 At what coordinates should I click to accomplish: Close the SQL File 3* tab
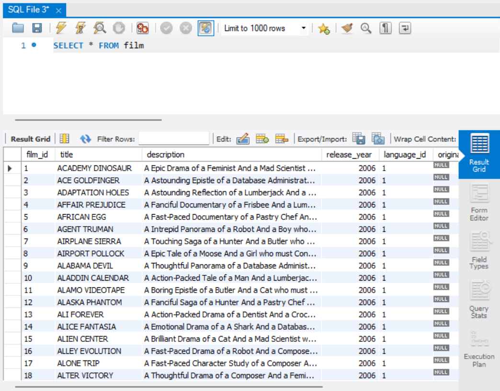(x=58, y=11)
